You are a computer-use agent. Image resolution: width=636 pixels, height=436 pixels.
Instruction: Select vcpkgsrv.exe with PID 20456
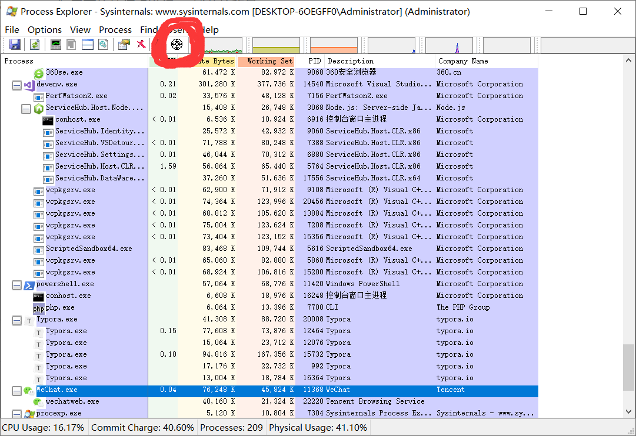269,202
